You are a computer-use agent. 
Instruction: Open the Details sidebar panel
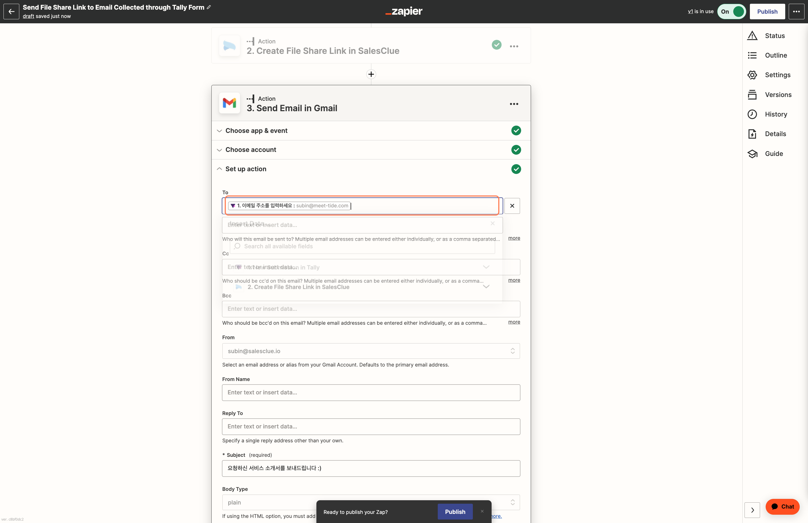[767, 134]
